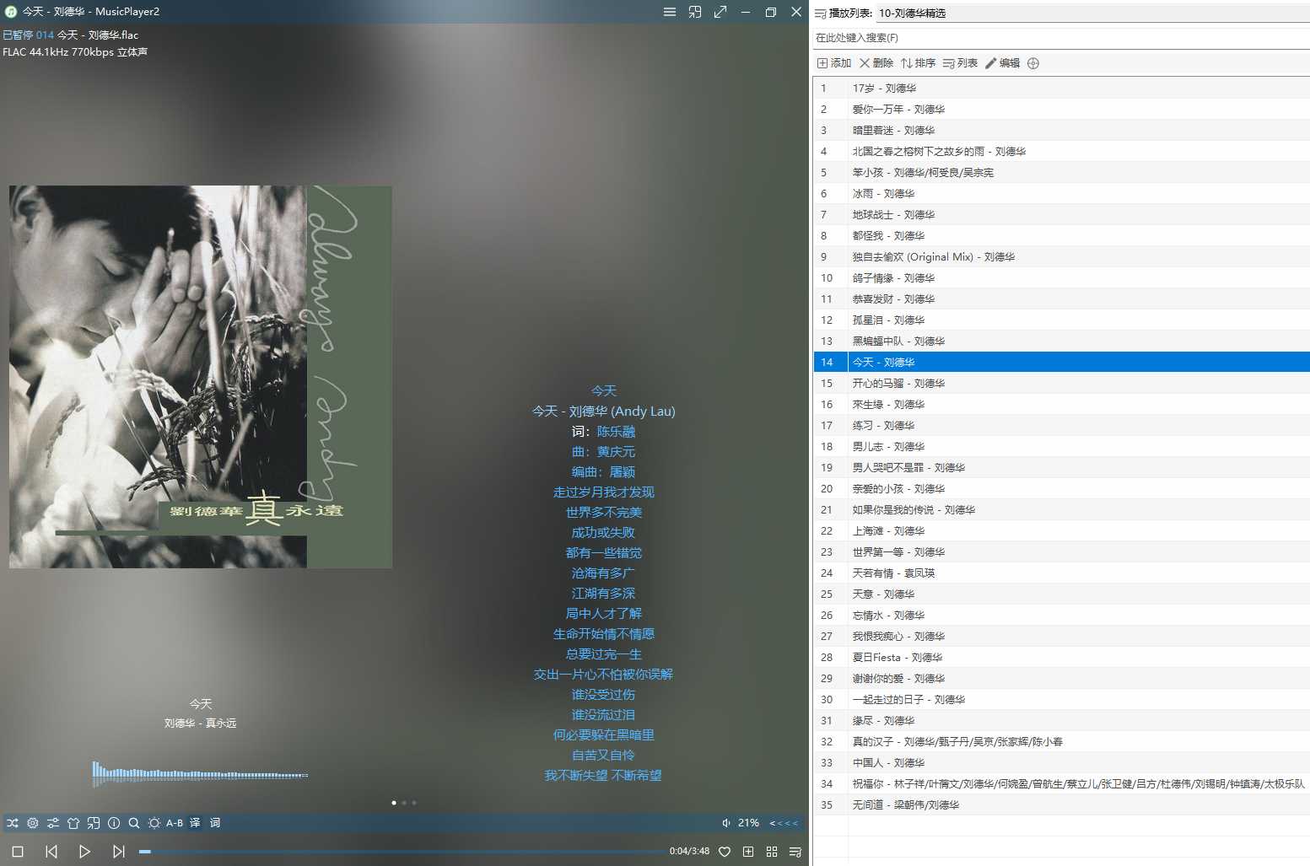The height and width of the screenshot is (866, 1310).
Task: Toggle playlist panel icon at bottom right
Action: pos(795,852)
